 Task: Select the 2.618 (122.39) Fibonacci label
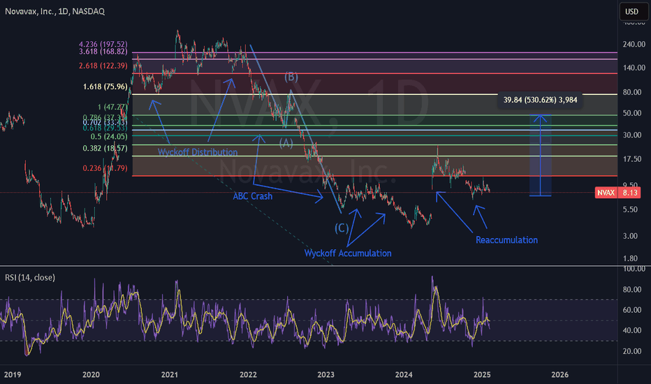(103, 66)
